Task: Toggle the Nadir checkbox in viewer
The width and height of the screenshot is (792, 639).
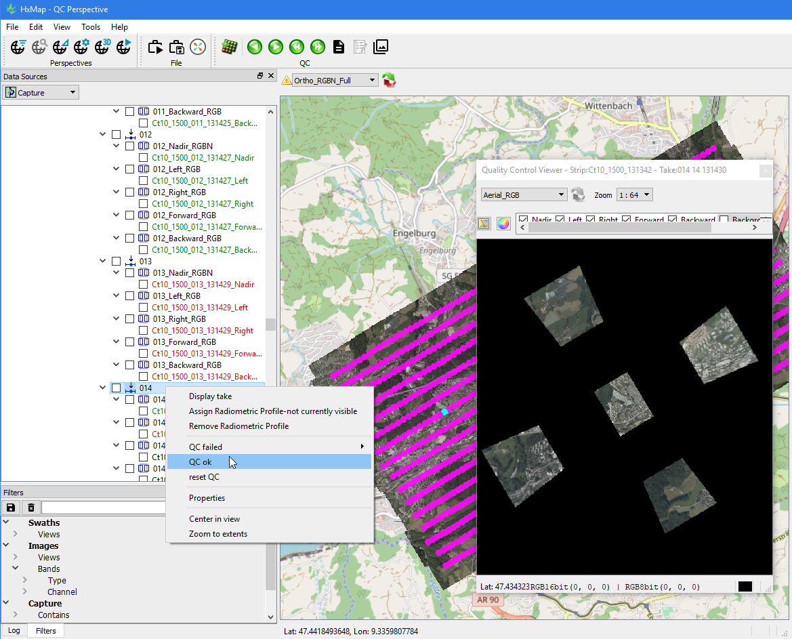Action: click(523, 220)
